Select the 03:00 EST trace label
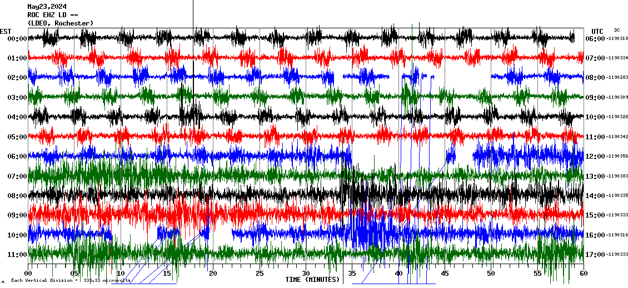 (17, 98)
